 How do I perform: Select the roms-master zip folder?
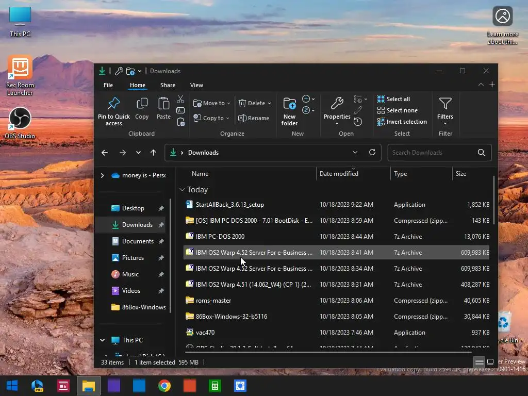pyautogui.click(x=337, y=301)
